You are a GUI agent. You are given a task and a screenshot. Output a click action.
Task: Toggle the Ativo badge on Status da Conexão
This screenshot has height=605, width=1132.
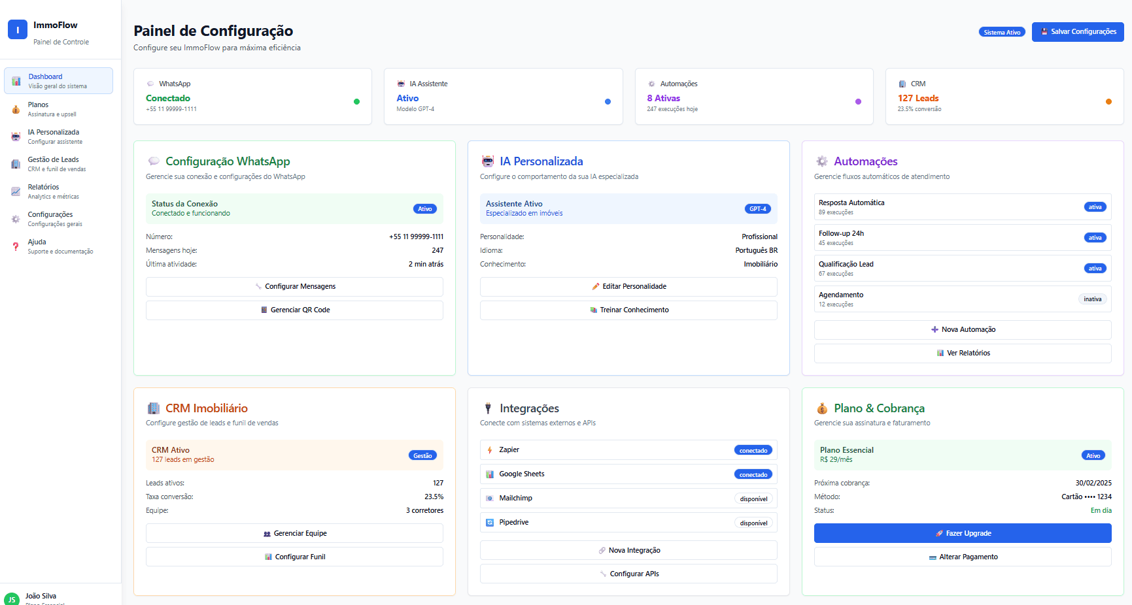coord(425,208)
